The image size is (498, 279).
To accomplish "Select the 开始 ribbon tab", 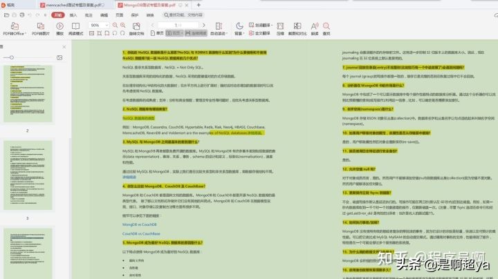I will [58, 15].
